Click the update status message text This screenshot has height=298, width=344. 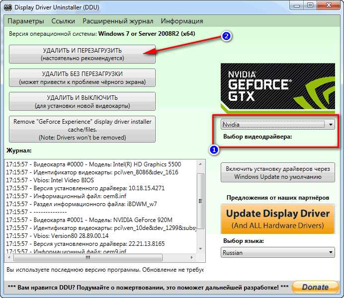click(105, 270)
